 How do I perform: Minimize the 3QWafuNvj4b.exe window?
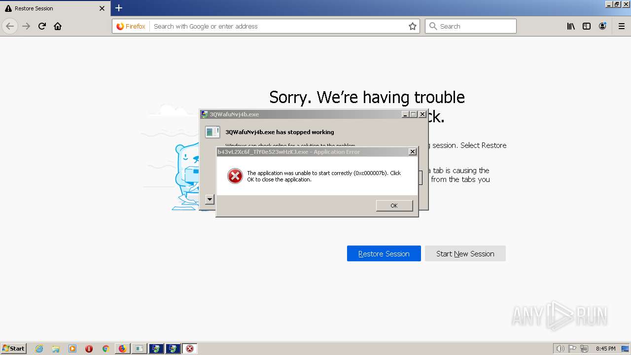click(x=405, y=114)
